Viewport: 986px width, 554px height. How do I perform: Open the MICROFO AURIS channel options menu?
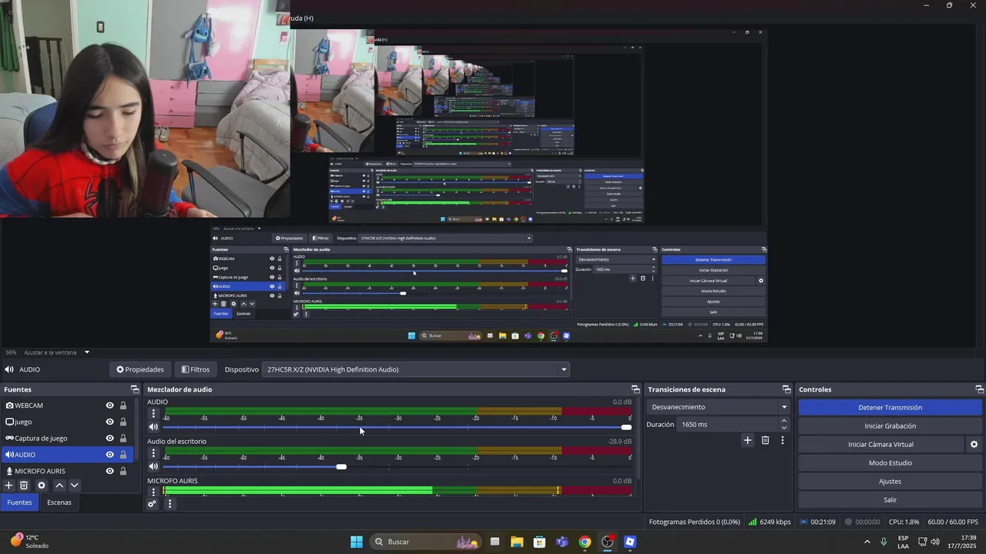pos(153,492)
